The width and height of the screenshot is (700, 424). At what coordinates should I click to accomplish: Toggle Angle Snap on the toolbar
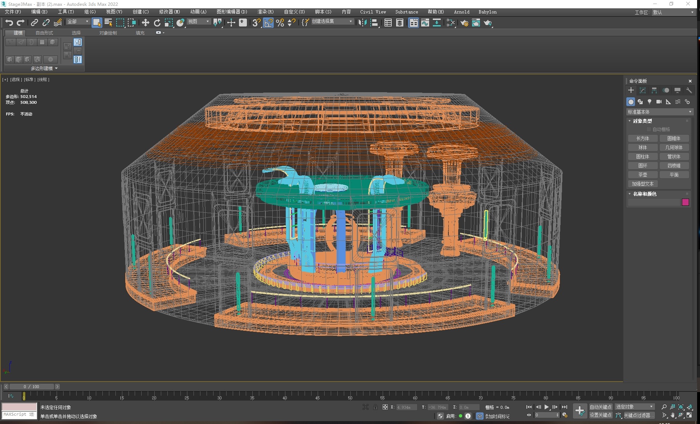tap(268, 23)
